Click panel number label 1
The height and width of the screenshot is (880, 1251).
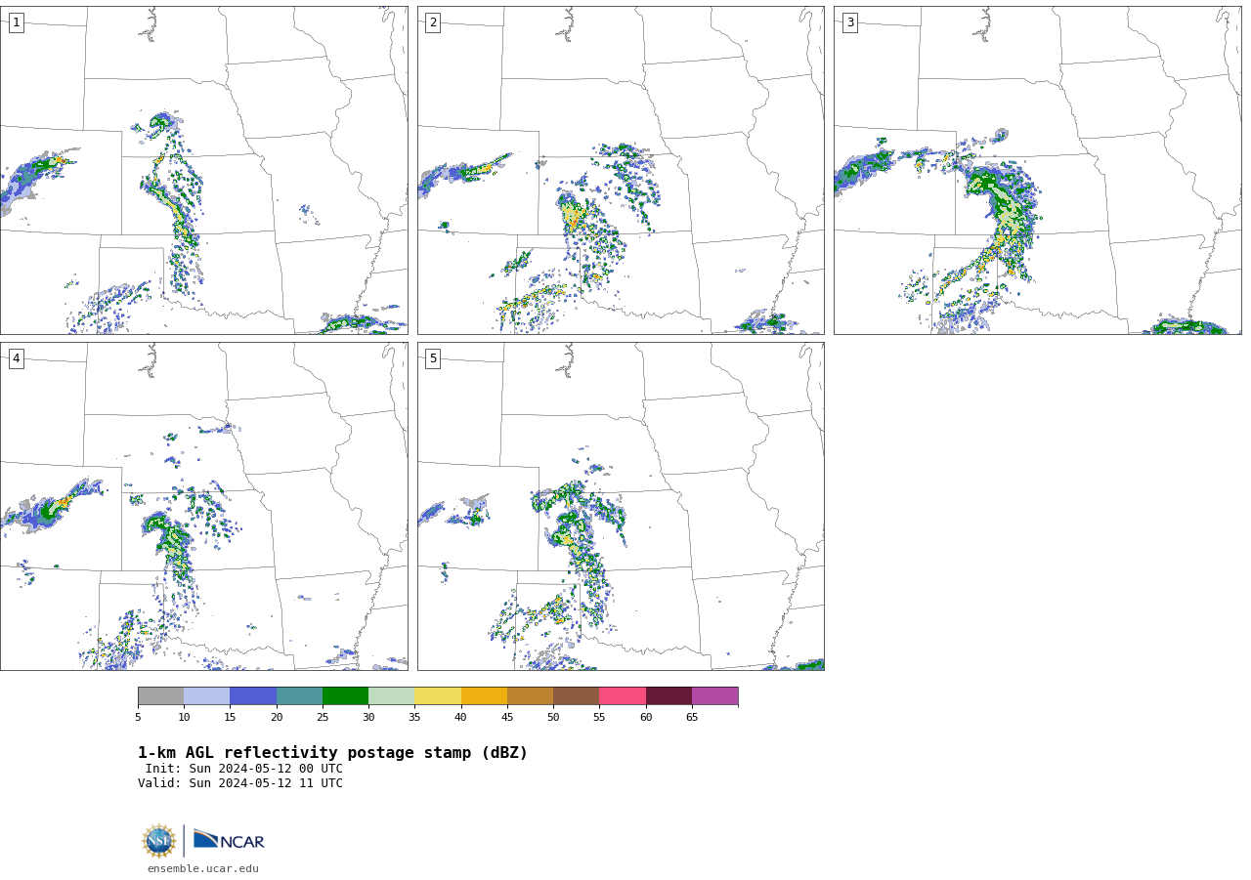tap(16, 22)
